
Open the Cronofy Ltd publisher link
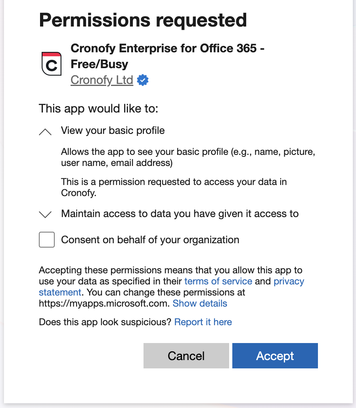(x=101, y=80)
